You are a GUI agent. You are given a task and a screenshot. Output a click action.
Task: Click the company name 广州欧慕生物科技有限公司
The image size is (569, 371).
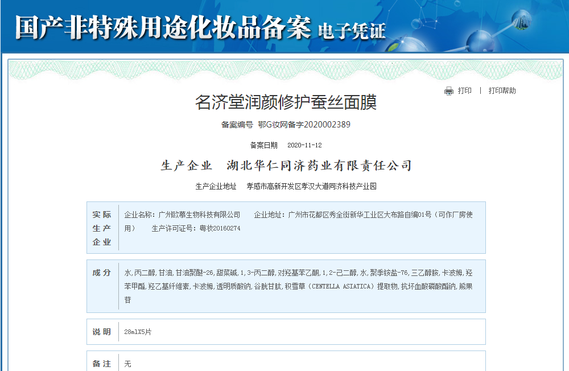tap(199, 215)
